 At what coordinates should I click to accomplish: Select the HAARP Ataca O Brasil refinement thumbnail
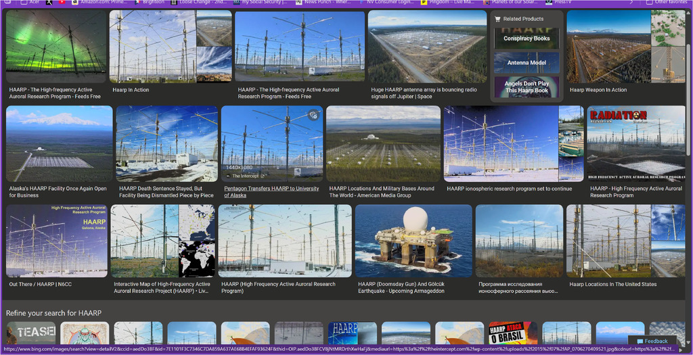click(513, 333)
